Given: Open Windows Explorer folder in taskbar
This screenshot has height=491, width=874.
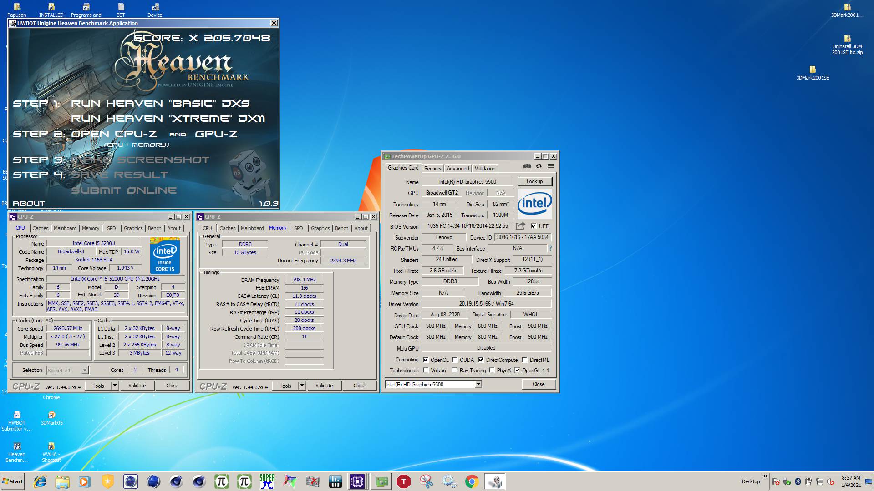Looking at the screenshot, I should click(62, 481).
